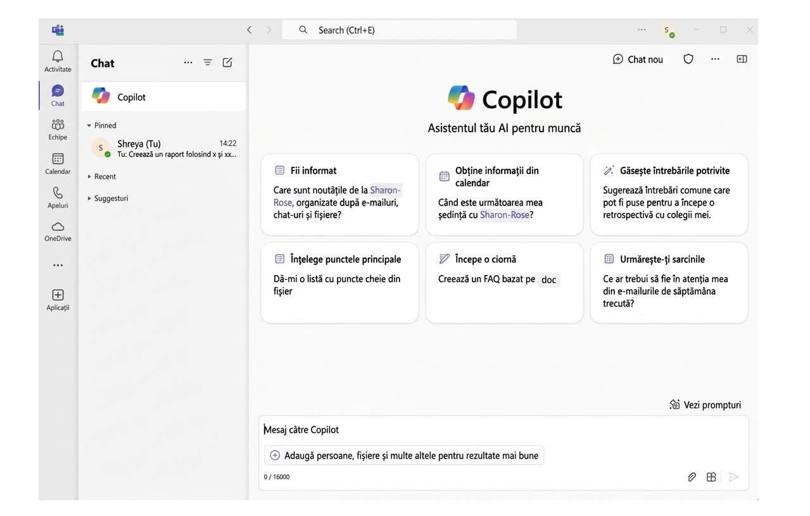The image size is (810, 516).
Task: Select the Fii informat prompt card
Action: (x=339, y=194)
